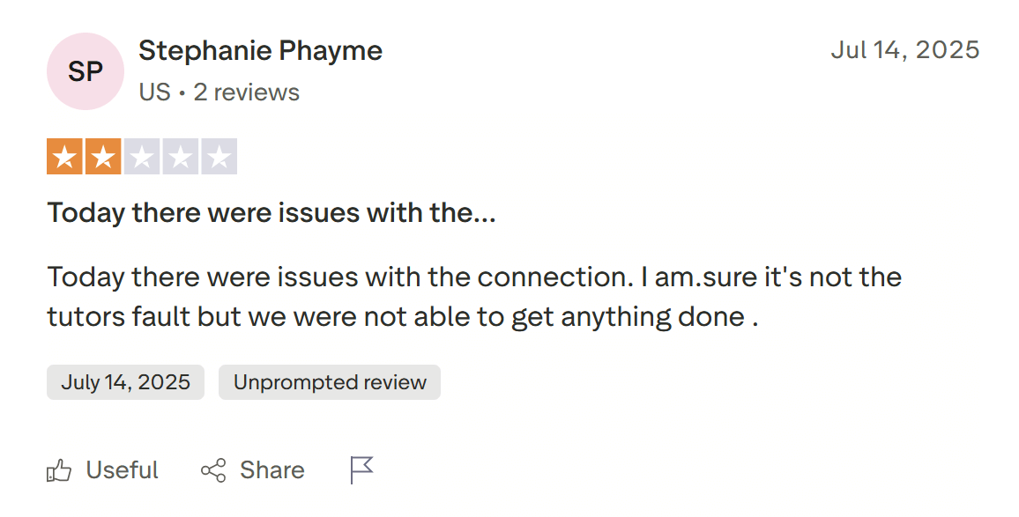Click the thumbs-up Useful icon
The width and height of the screenshot is (1019, 517).
coord(60,470)
